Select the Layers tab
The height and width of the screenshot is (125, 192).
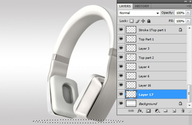125,6
